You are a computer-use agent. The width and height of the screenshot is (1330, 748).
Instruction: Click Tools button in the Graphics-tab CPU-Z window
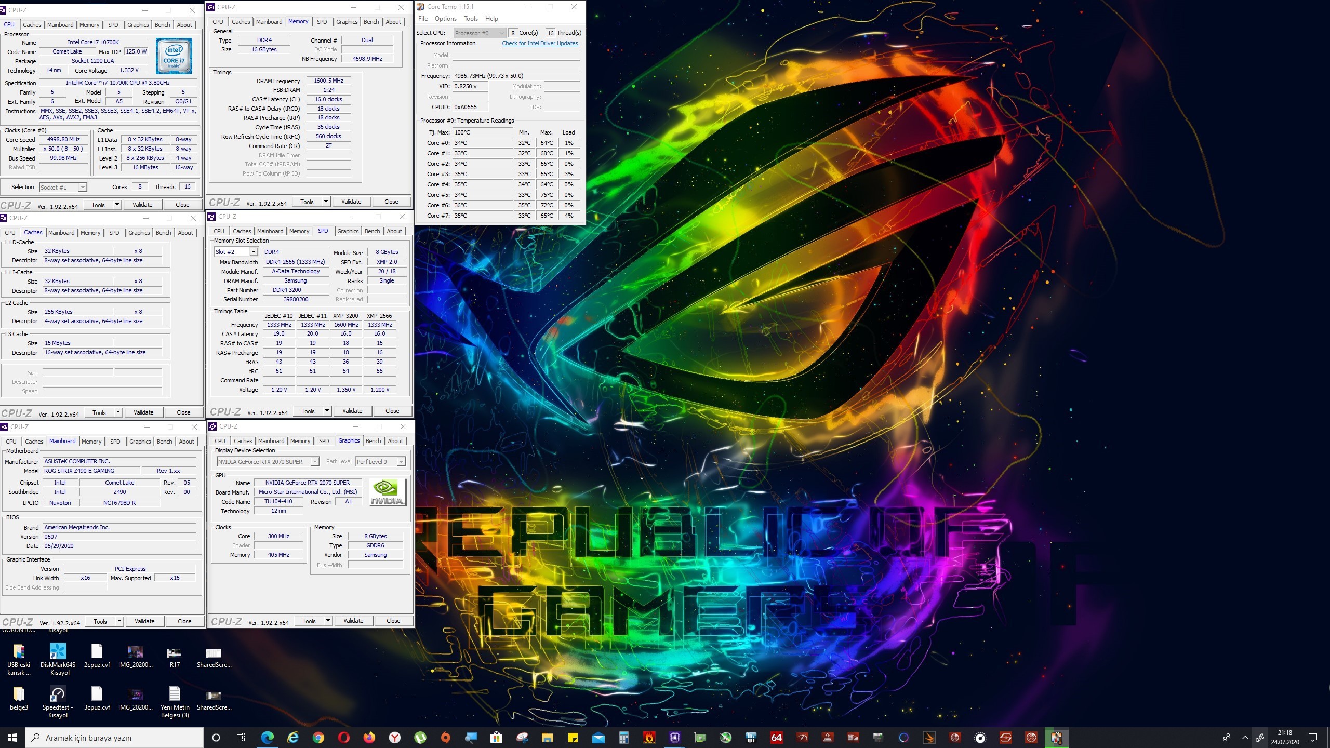tap(309, 621)
